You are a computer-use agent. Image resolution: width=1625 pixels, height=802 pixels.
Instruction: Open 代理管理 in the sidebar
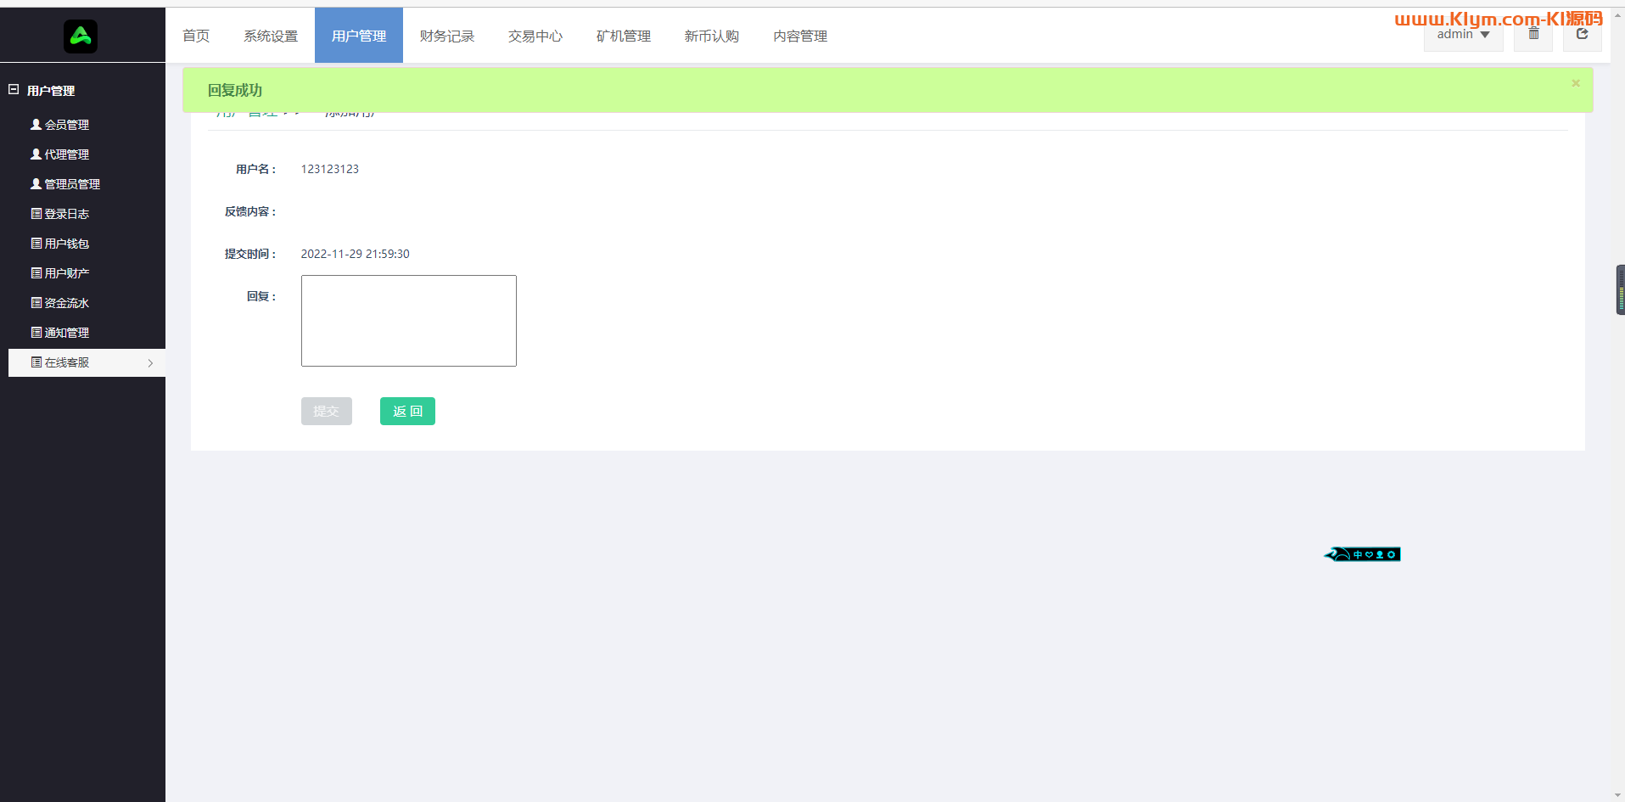[x=59, y=154]
